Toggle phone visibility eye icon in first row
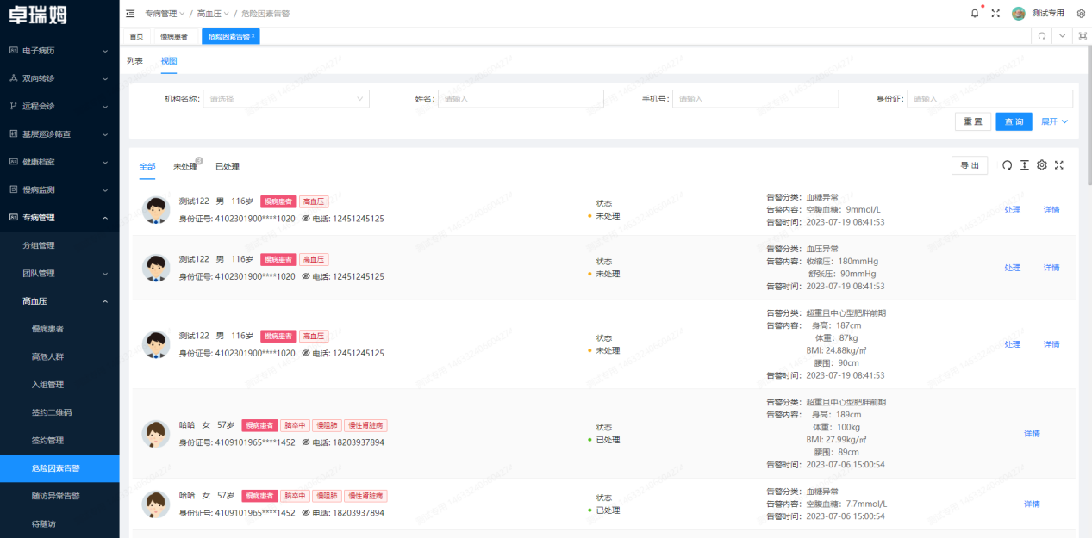This screenshot has width=1092, height=538. tap(305, 219)
